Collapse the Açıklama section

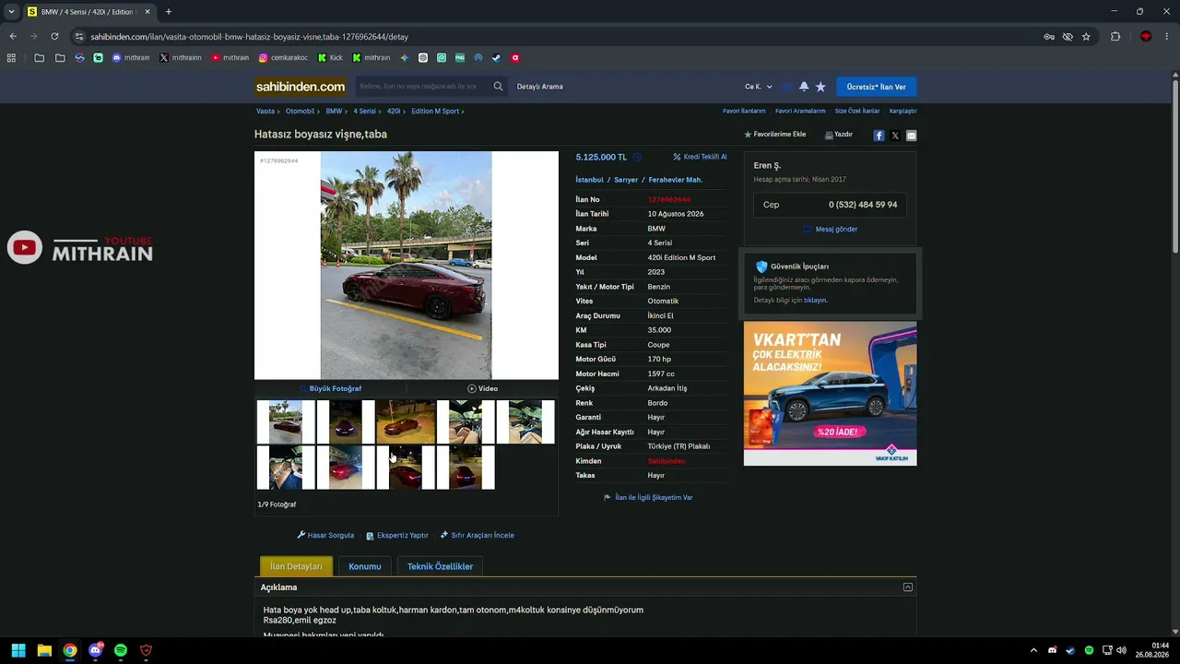[x=908, y=587]
